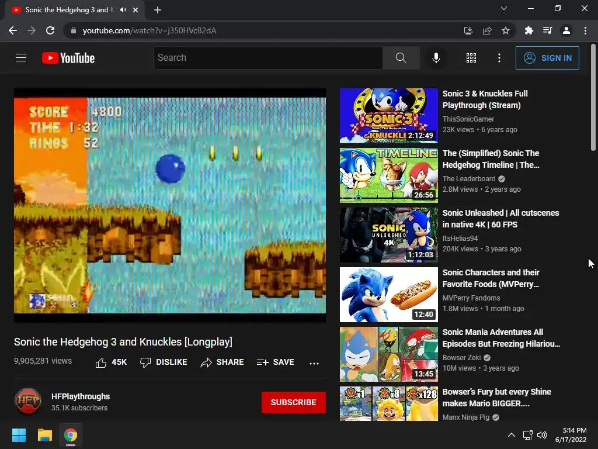Click the video player to pause

170,205
